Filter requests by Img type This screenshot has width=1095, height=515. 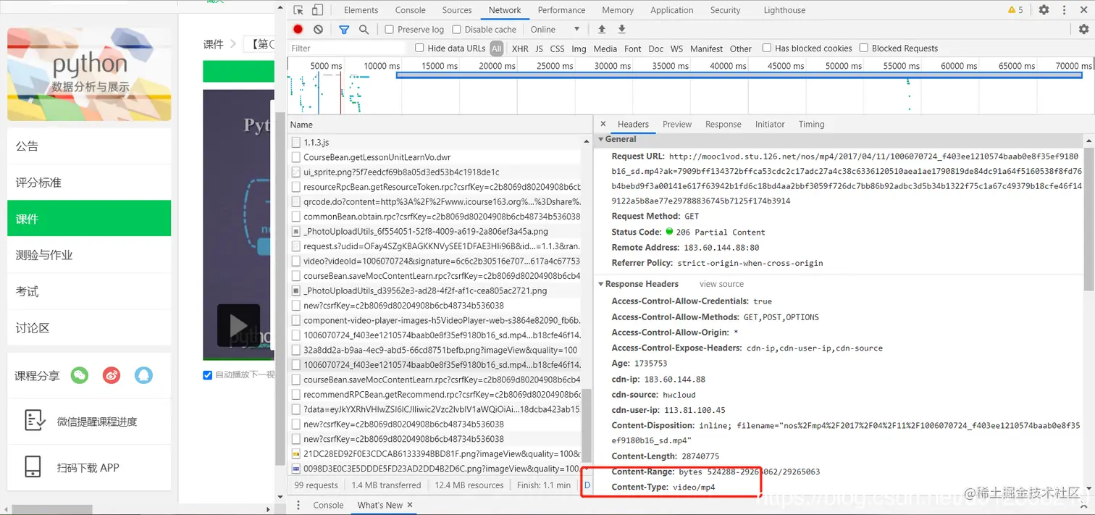[579, 49]
